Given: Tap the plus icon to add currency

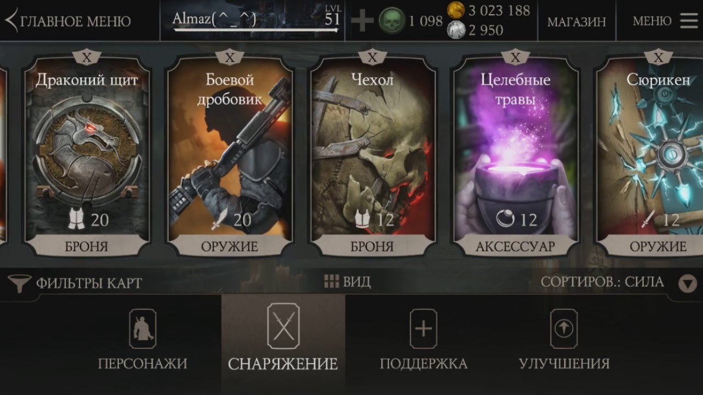Looking at the screenshot, I should [x=362, y=21].
